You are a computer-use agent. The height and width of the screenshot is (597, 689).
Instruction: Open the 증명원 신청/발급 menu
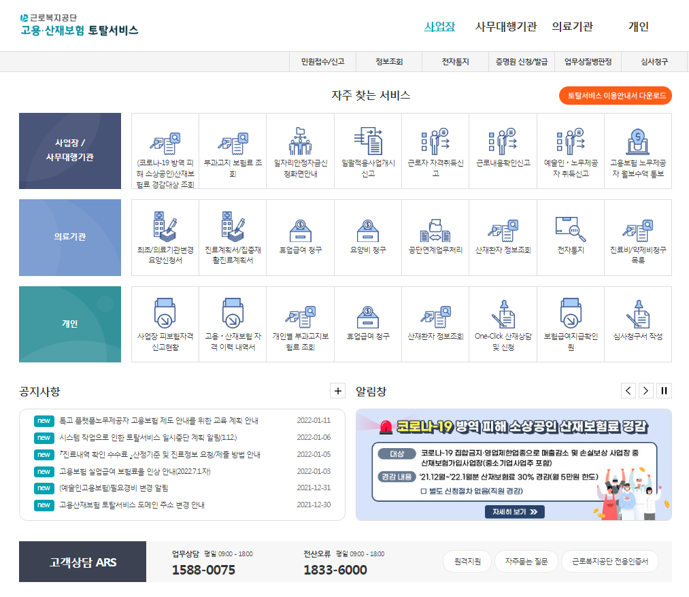click(x=521, y=61)
